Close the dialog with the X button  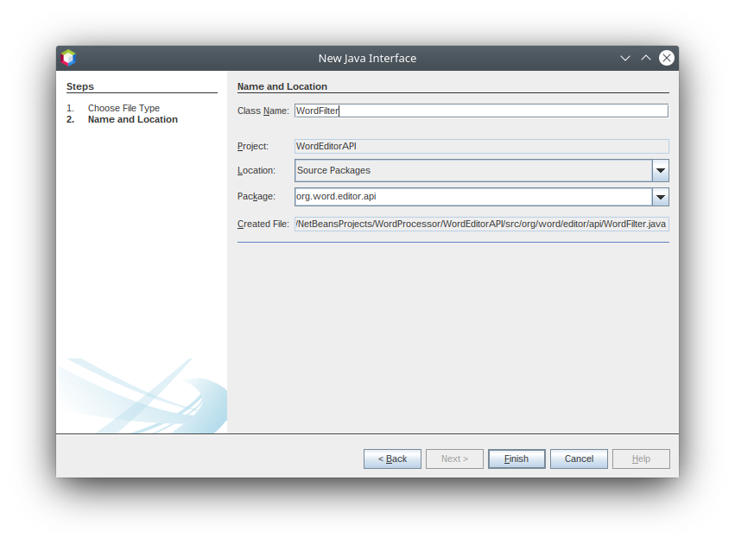pos(667,58)
